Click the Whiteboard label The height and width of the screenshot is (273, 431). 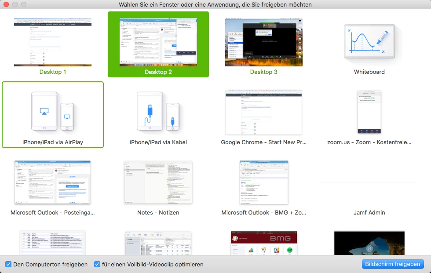[x=369, y=72]
